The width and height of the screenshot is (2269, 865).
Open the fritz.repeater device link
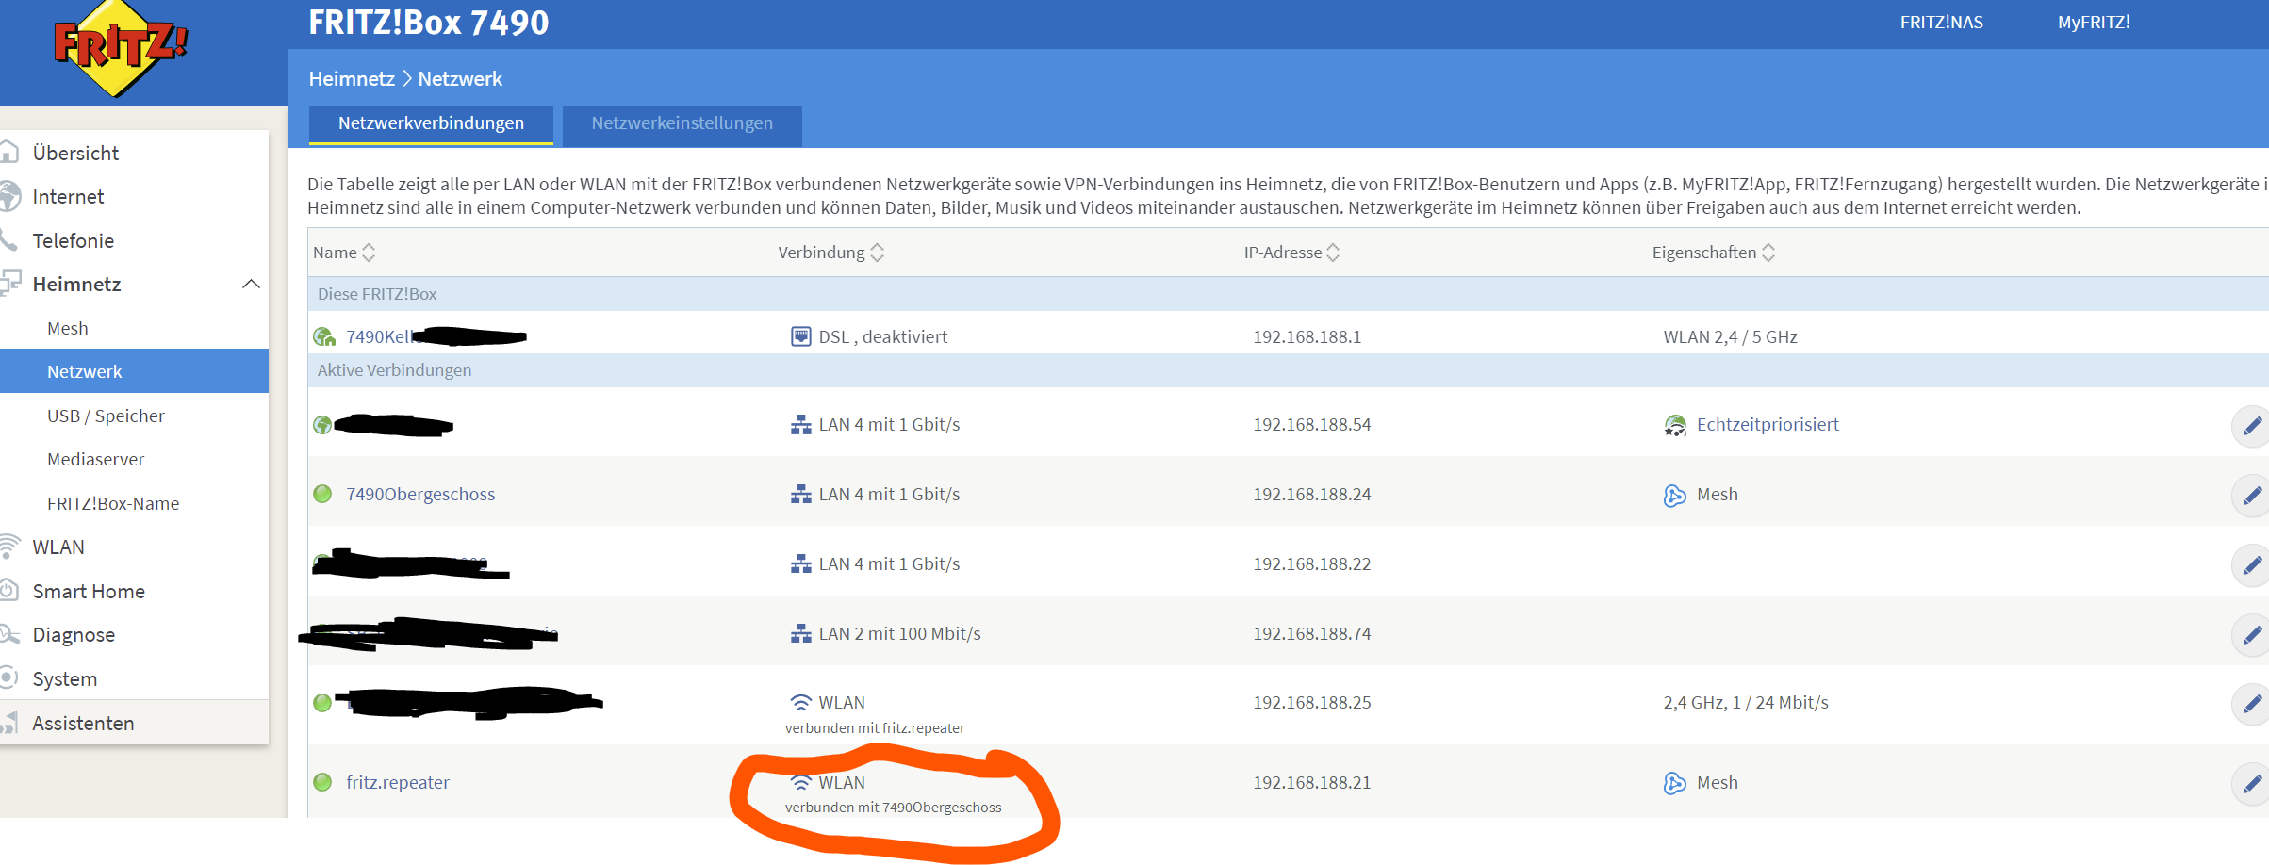point(398,782)
